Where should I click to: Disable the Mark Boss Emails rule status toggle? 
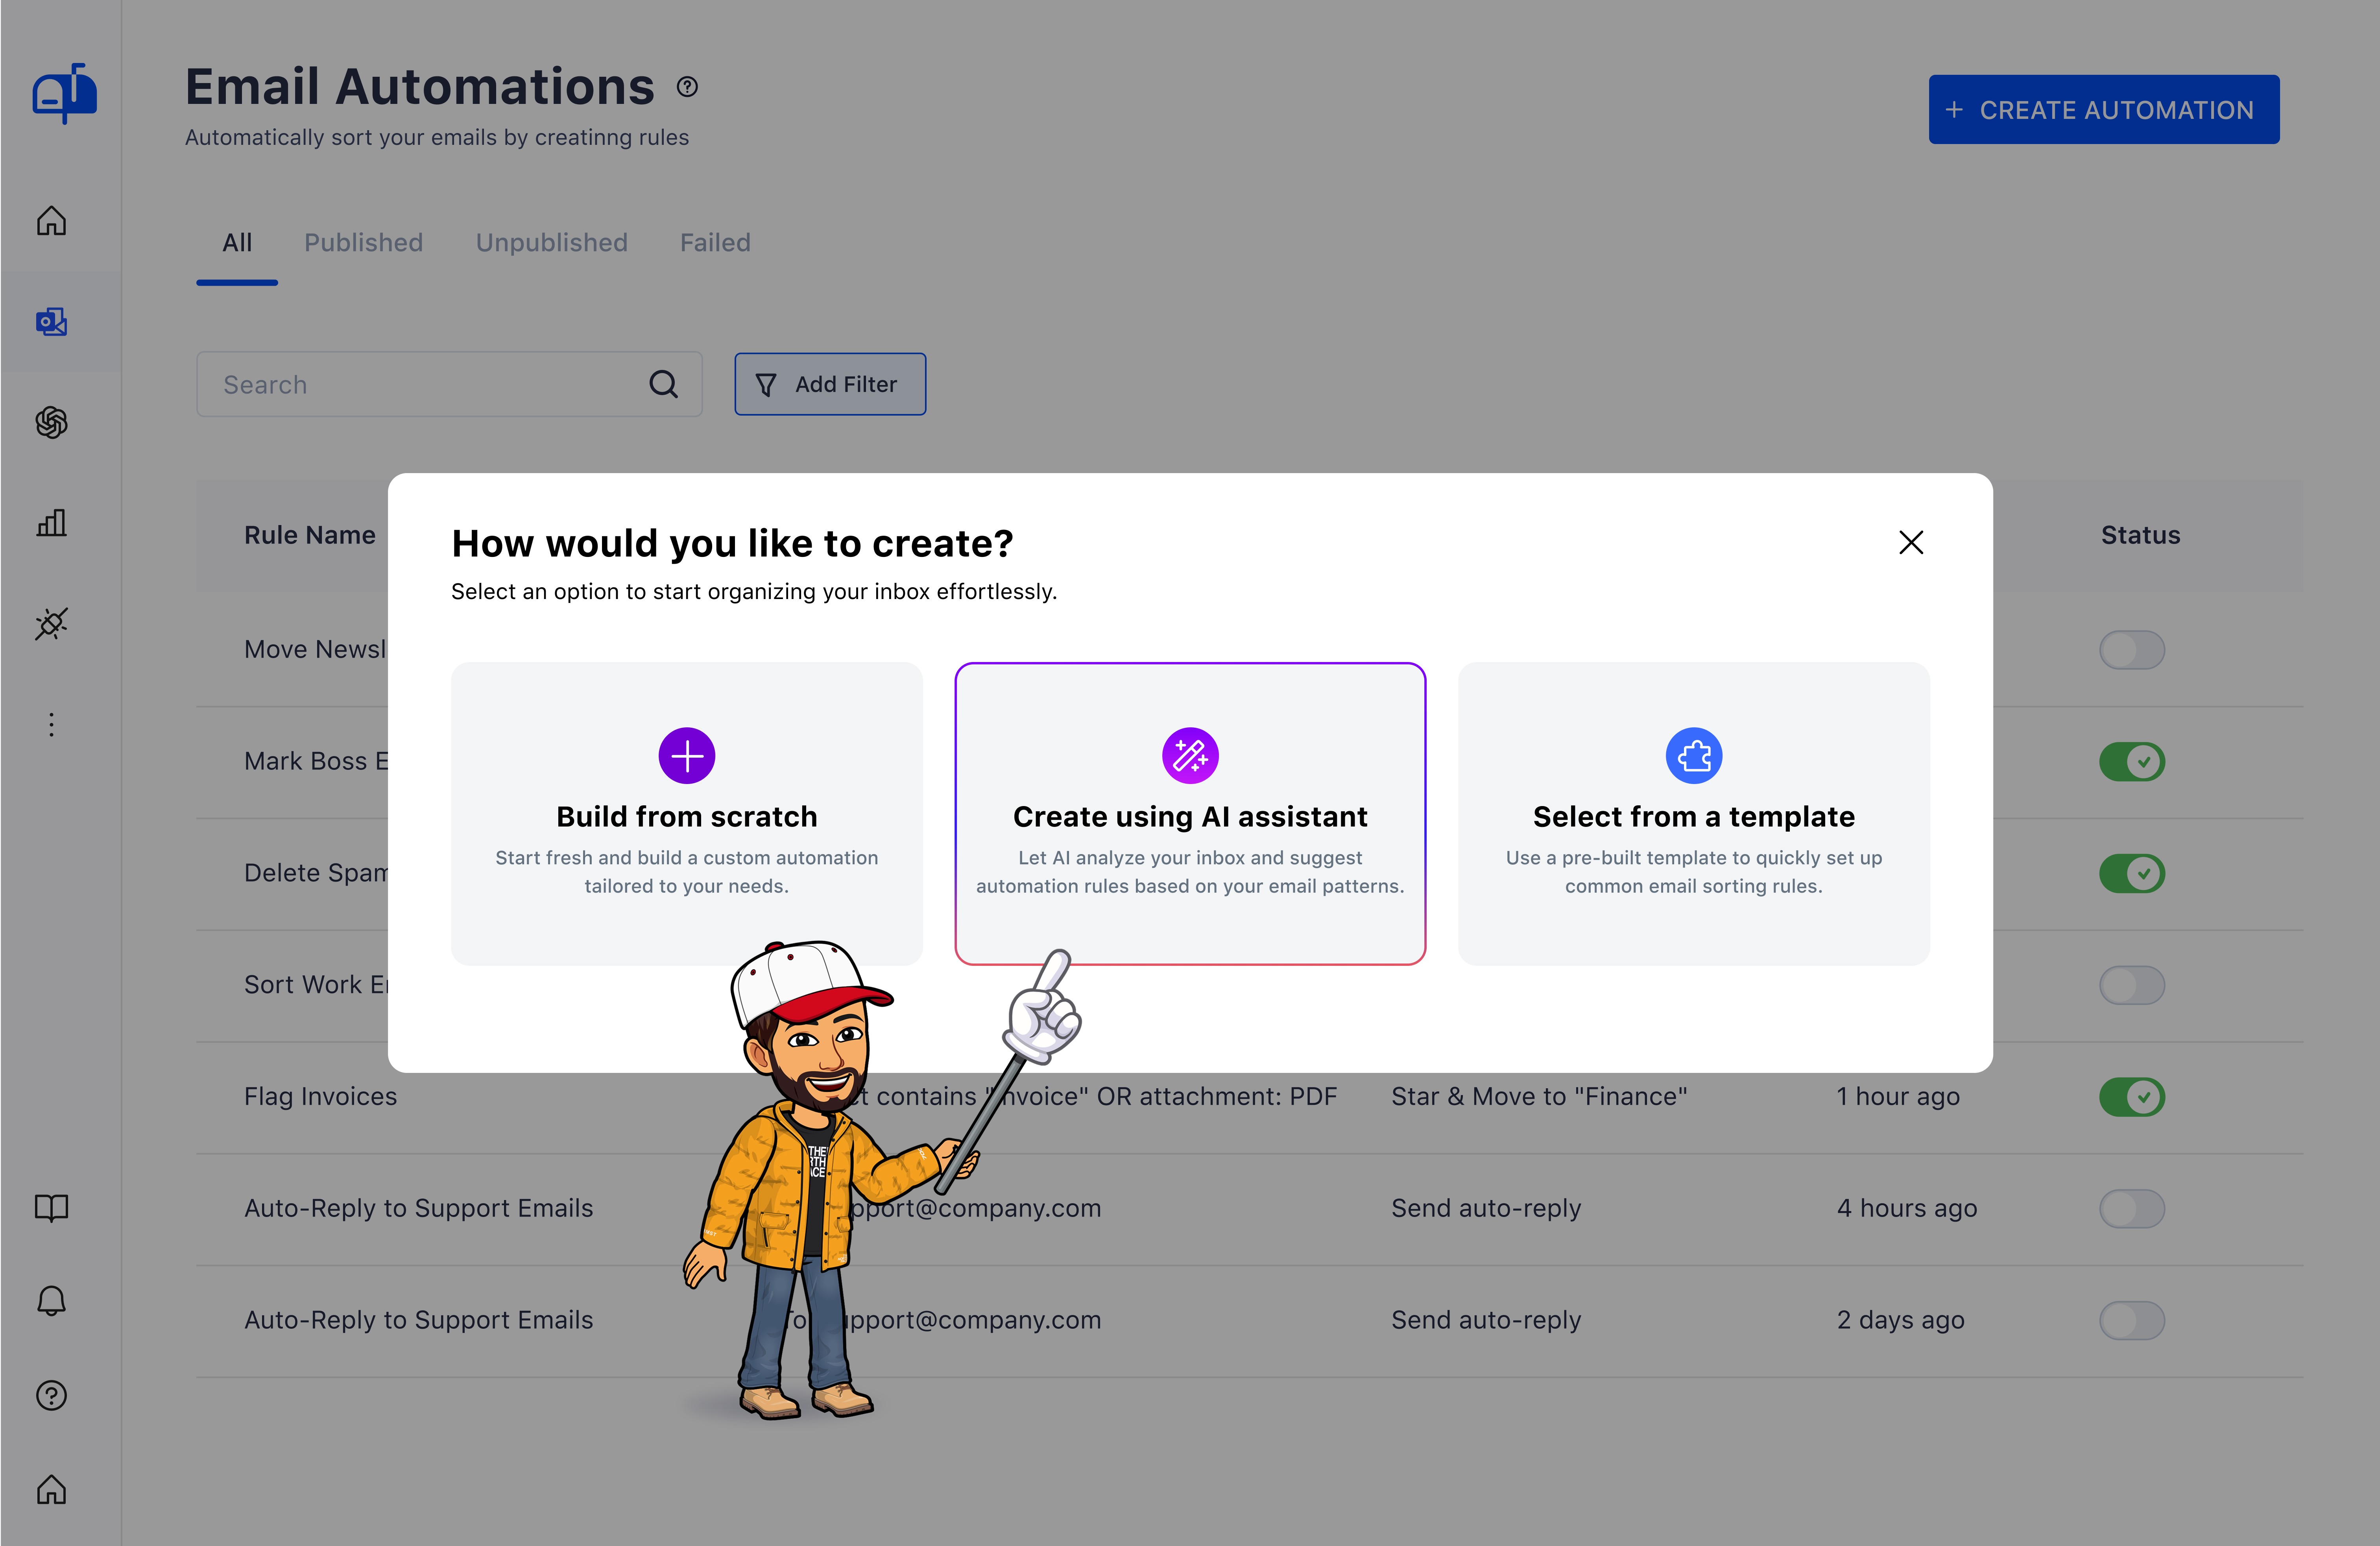(2132, 762)
